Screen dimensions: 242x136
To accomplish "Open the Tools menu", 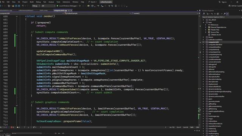I will tap(58, 2).
